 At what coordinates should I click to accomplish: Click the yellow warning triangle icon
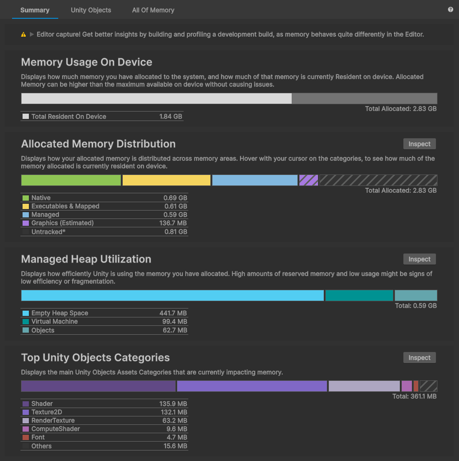(24, 35)
